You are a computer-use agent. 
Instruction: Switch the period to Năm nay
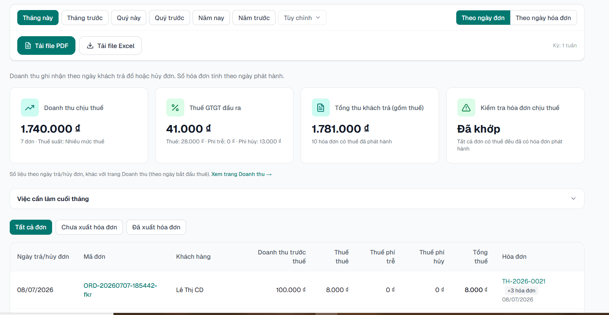pos(211,18)
